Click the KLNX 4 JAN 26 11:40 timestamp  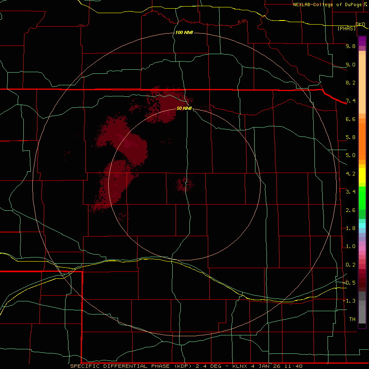pos(267,366)
